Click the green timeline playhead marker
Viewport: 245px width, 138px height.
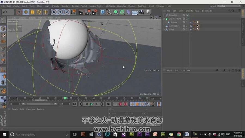65,98
